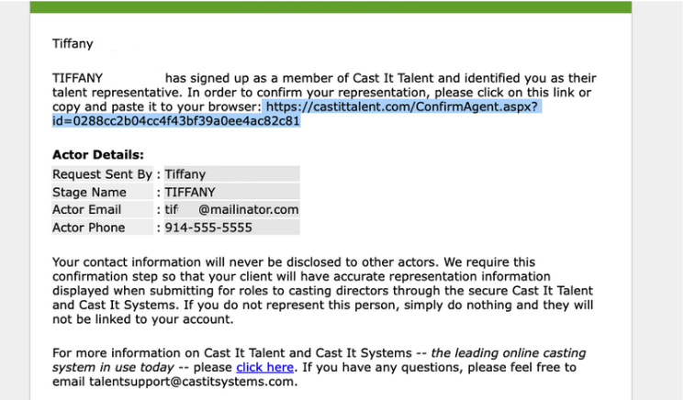Click the green header bar

(x=331, y=6)
